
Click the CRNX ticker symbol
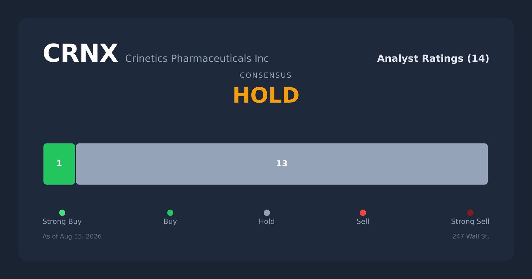point(80,54)
